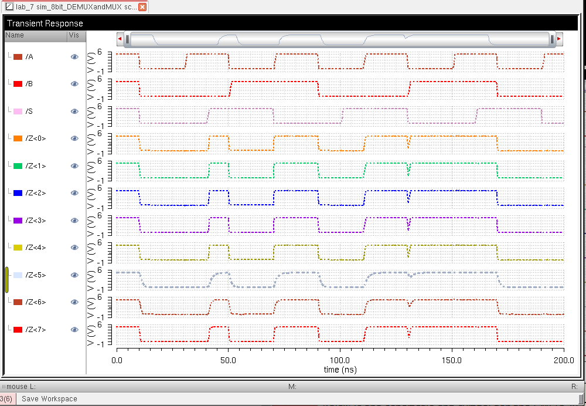Click the Transient Response title bar
Image resolution: width=586 pixels, height=406 pixels.
pyautogui.click(x=291, y=23)
